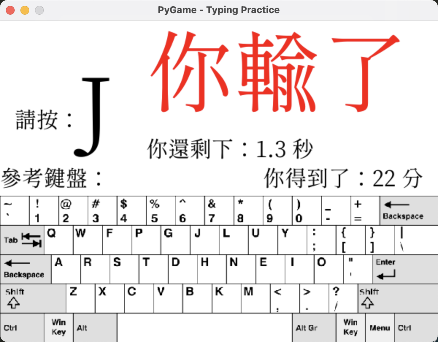The height and width of the screenshot is (342, 438).
Task: Click the ^ 6 number key
Action: click(x=190, y=211)
